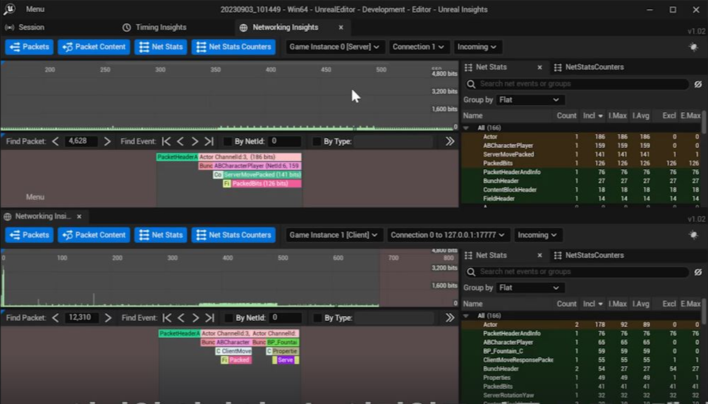Go to previous packet in top Find Packet

click(55, 141)
